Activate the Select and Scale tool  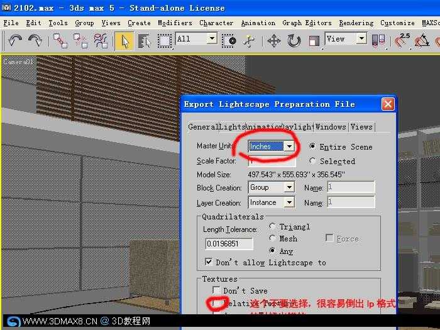[x=314, y=41]
